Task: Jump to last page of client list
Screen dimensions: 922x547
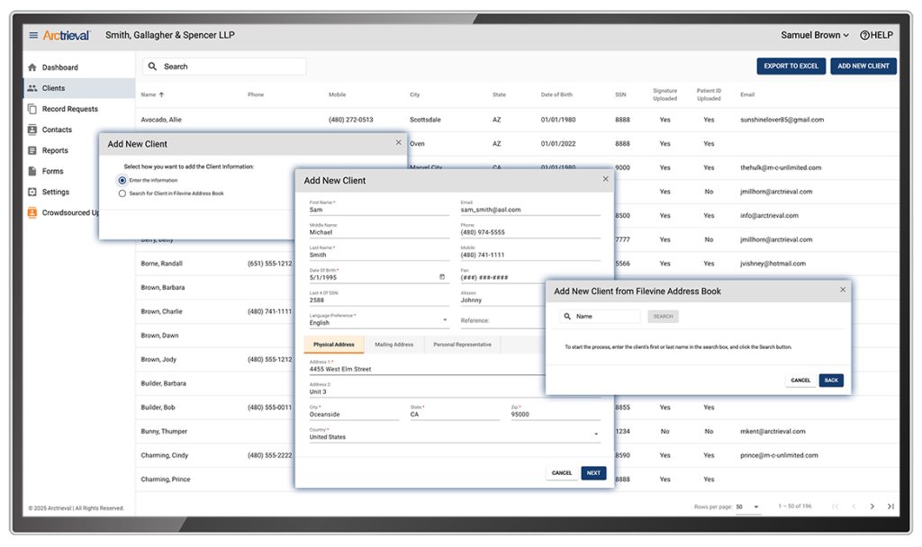Action: tap(890, 507)
